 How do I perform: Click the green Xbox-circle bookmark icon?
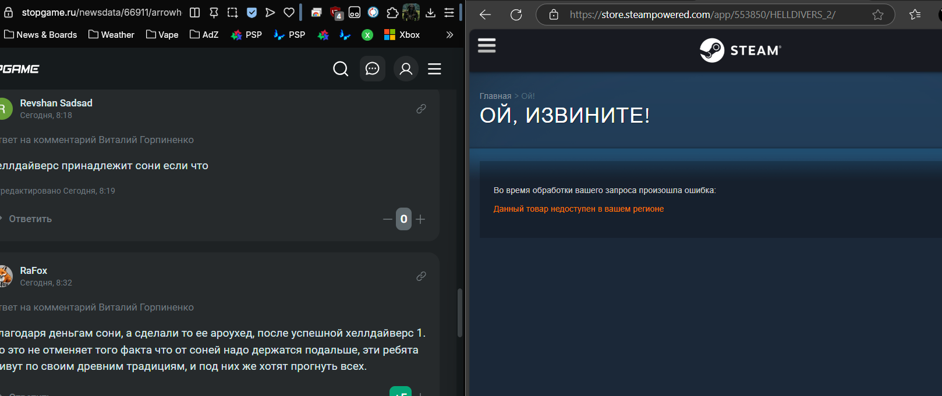click(x=367, y=35)
